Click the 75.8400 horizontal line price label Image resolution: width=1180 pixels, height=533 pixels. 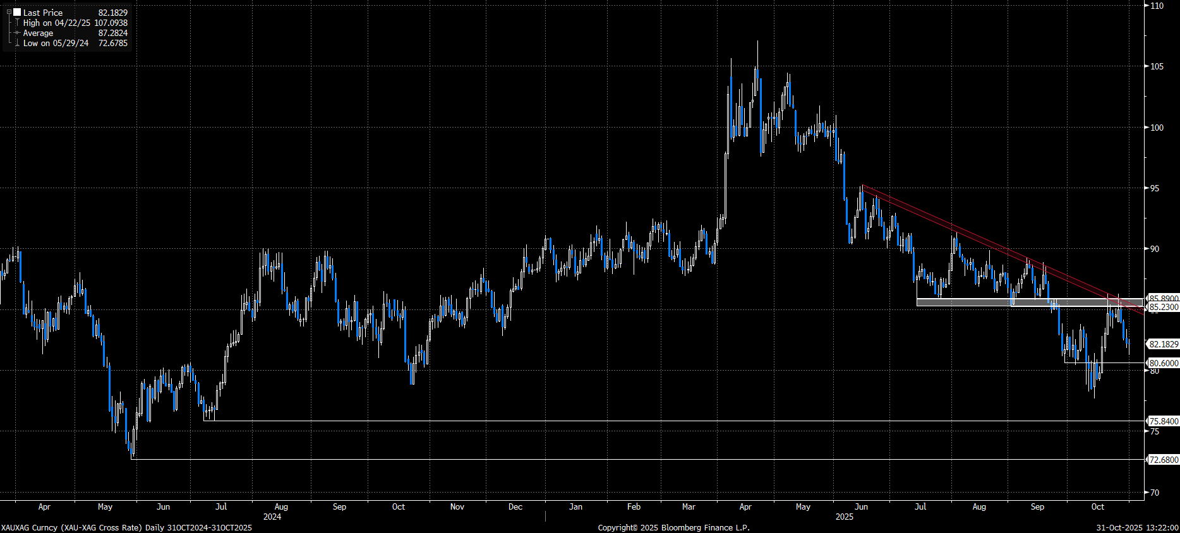[1163, 421]
